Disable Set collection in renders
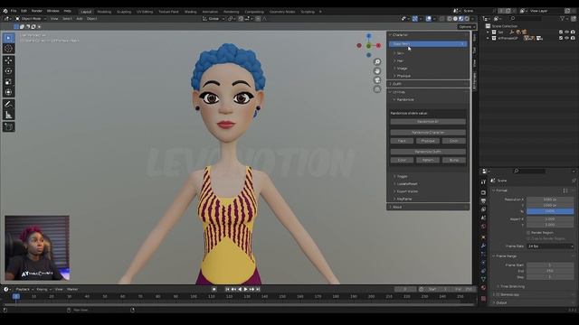This screenshot has height=325, width=579. pyautogui.click(x=573, y=32)
